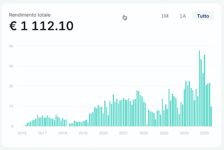Click the 40 y-axis value label
The image size is (224, 150).
click(11, 46)
